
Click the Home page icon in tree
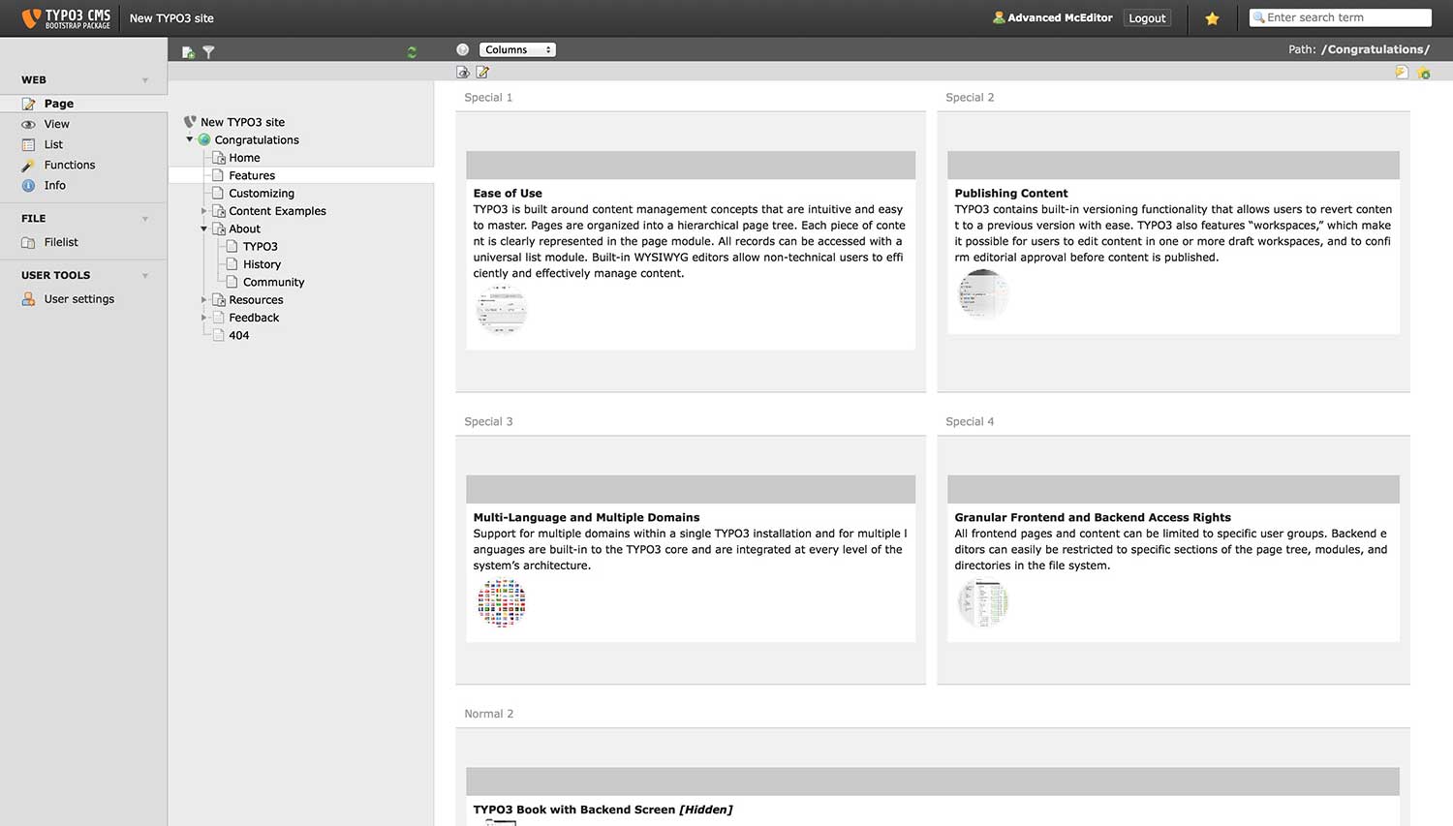219,158
